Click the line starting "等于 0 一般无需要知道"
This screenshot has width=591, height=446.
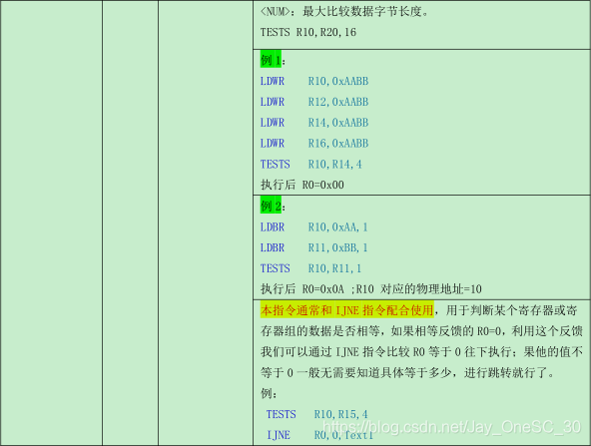(408, 373)
